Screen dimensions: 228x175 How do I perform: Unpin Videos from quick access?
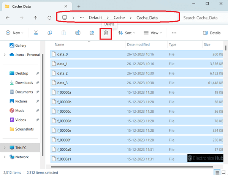point(38,120)
